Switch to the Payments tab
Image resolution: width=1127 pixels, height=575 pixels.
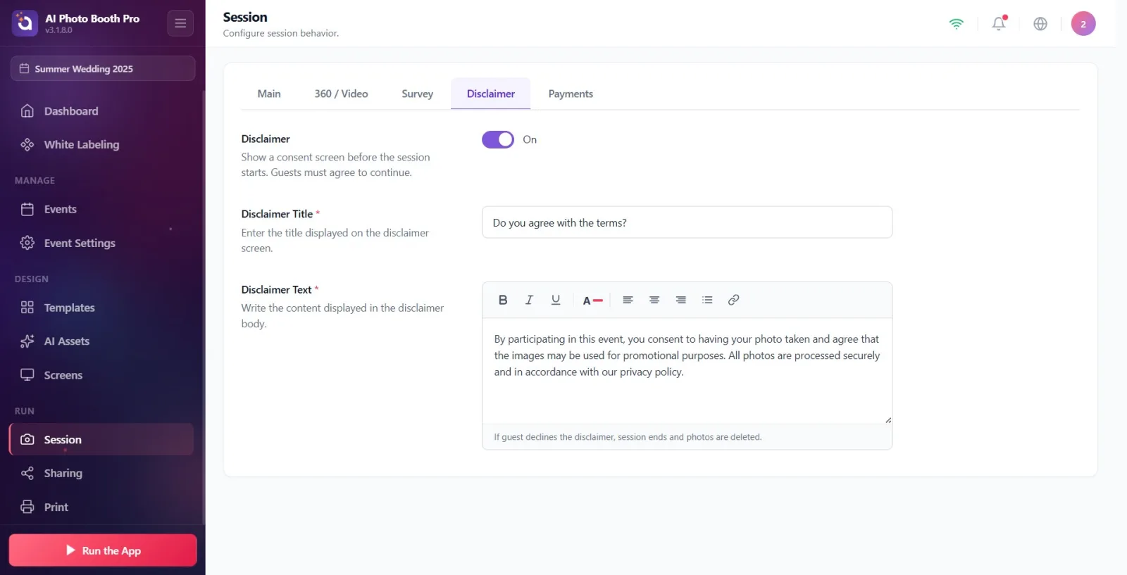pyautogui.click(x=571, y=94)
